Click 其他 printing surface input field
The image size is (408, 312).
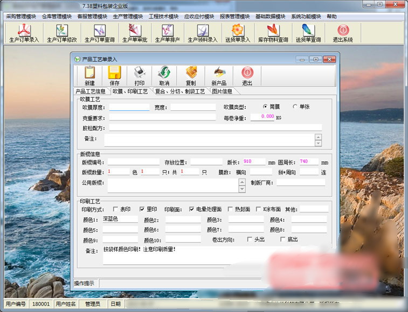tap(314, 209)
